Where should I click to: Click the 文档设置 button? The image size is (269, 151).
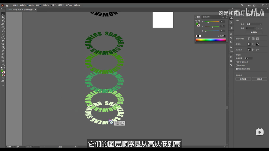coord(243,79)
